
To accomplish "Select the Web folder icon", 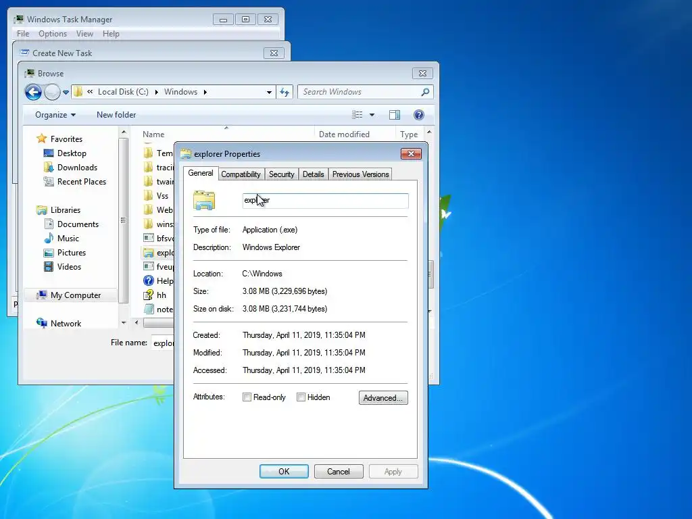I will pyautogui.click(x=149, y=209).
